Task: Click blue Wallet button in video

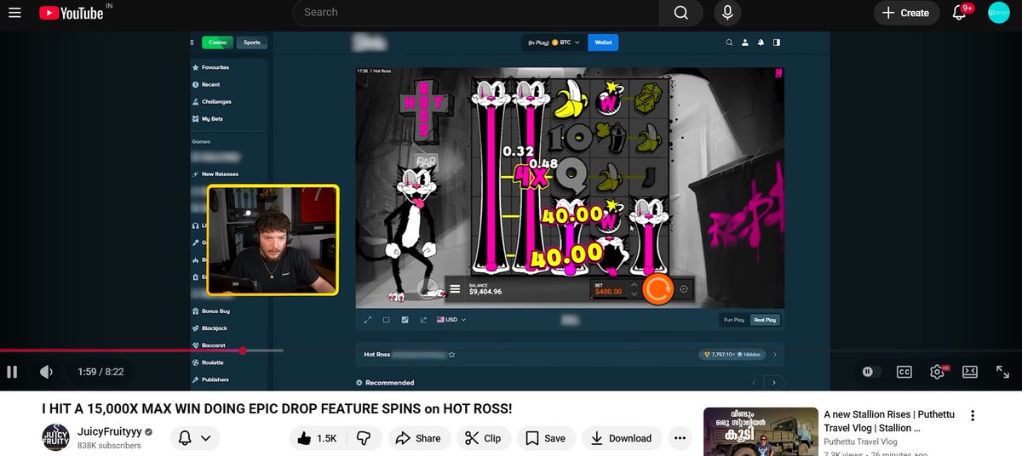Action: click(x=603, y=42)
